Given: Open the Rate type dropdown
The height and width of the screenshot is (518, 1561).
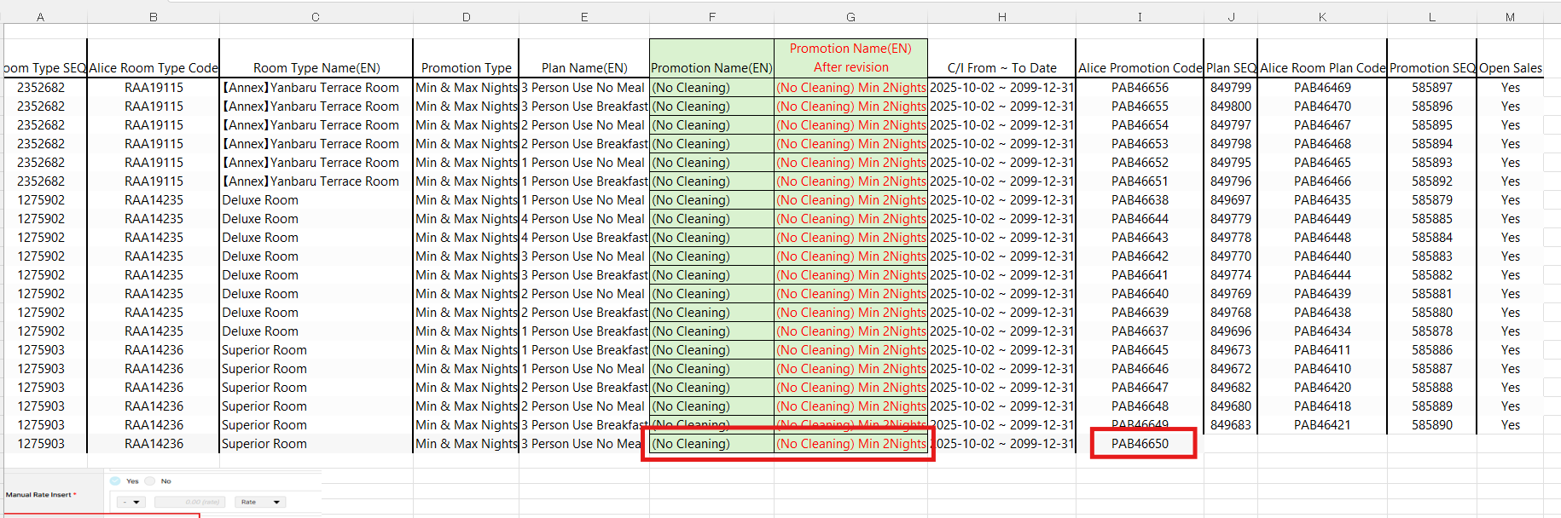Looking at the screenshot, I should 261,502.
